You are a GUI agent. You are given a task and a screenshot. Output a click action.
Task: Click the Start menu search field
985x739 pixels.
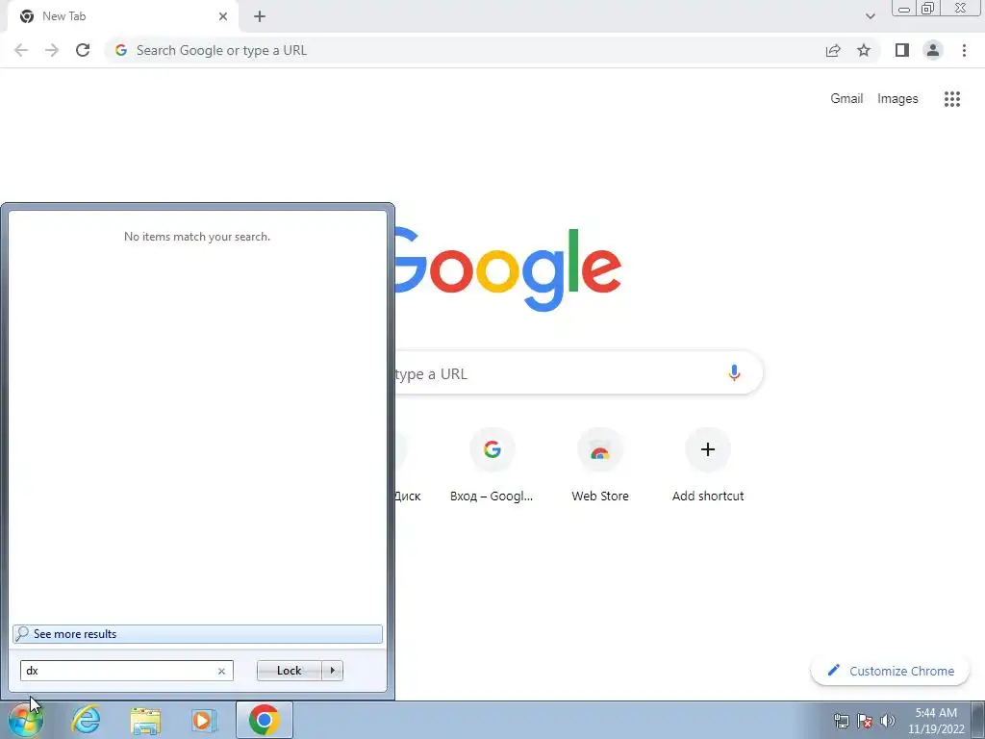point(127,671)
